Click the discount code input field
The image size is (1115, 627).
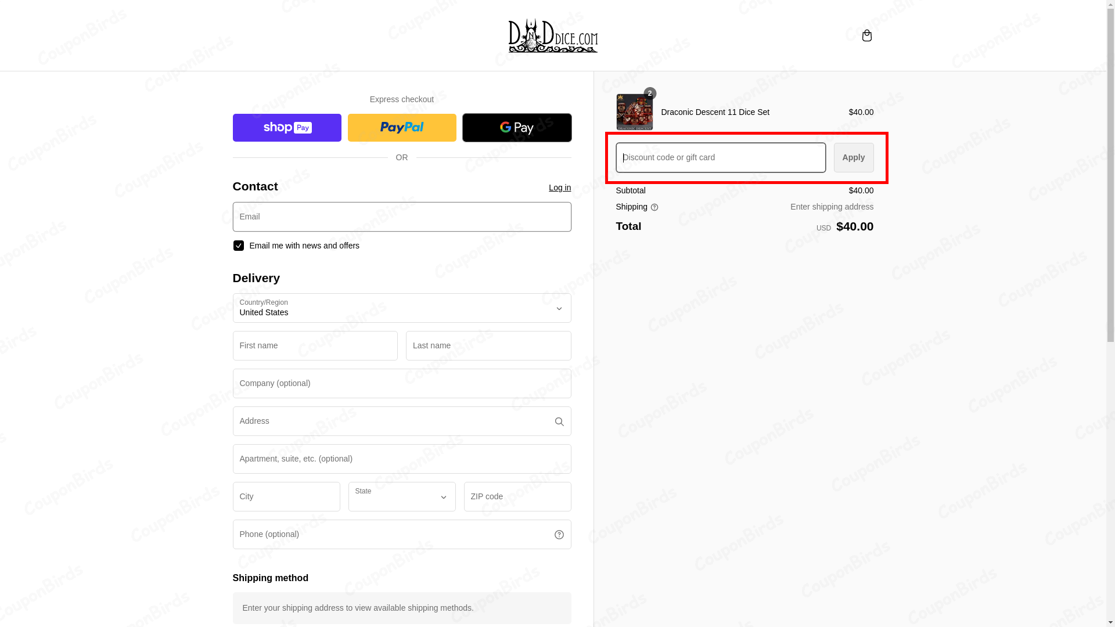tap(720, 157)
